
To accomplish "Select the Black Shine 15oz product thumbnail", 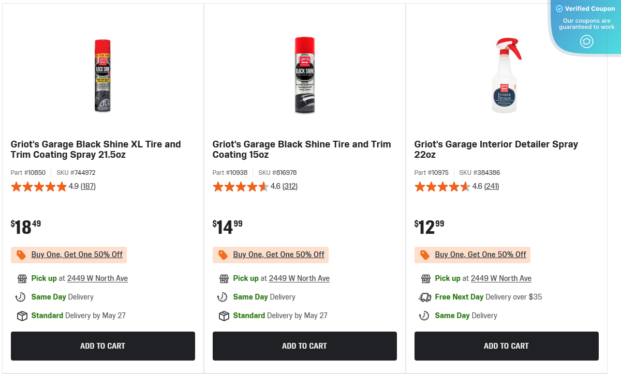I will (x=304, y=75).
